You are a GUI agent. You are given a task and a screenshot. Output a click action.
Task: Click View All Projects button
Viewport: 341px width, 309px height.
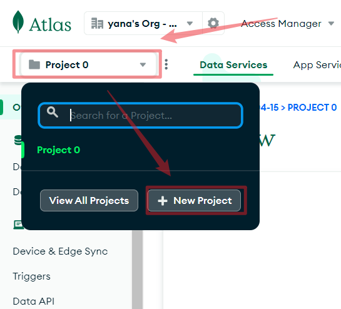[89, 201]
